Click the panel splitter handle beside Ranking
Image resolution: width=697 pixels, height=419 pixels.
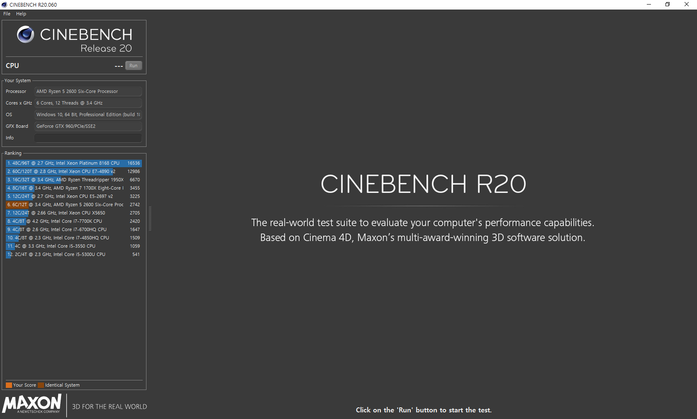click(150, 218)
